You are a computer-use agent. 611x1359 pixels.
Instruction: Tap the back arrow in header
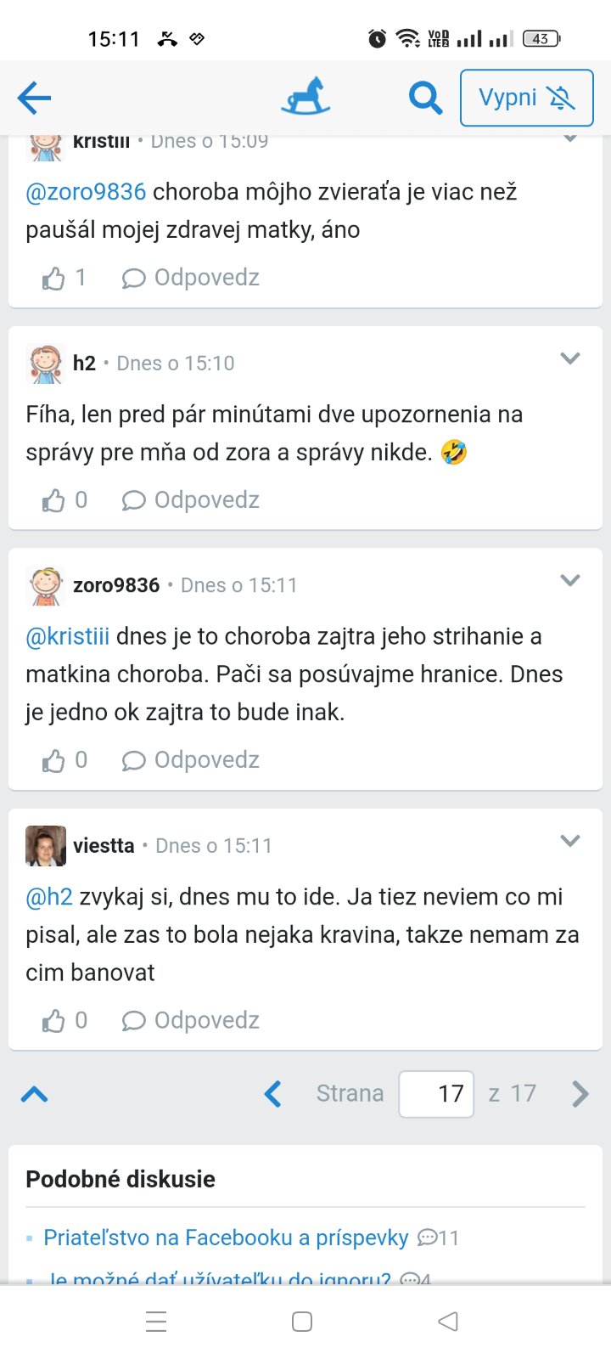click(35, 98)
